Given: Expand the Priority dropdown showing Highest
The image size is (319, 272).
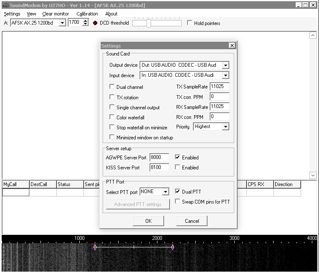Looking at the screenshot, I should (x=225, y=127).
